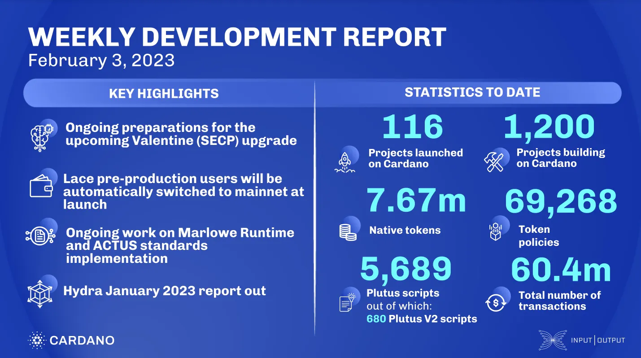Click the Native tokens label
641x358 pixels.
[405, 231]
